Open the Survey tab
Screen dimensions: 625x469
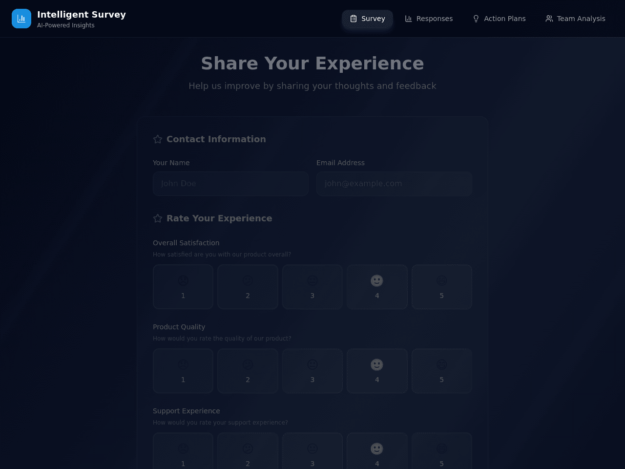pyautogui.click(x=368, y=19)
